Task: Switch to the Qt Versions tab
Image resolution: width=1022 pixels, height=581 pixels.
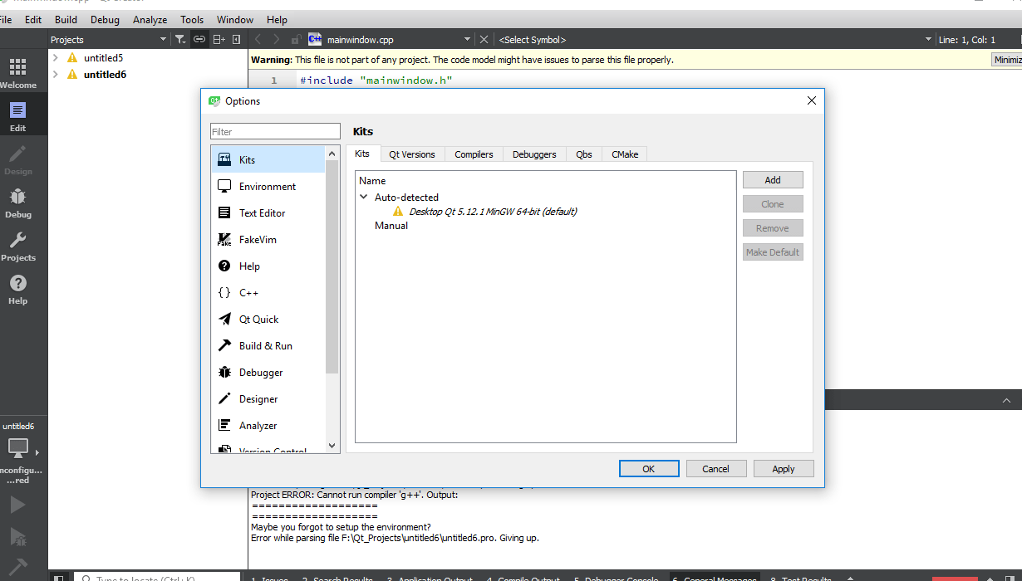Action: [x=412, y=154]
